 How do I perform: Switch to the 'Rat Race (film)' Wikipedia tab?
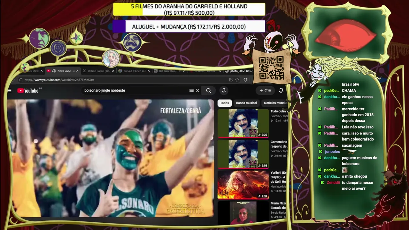170,71
